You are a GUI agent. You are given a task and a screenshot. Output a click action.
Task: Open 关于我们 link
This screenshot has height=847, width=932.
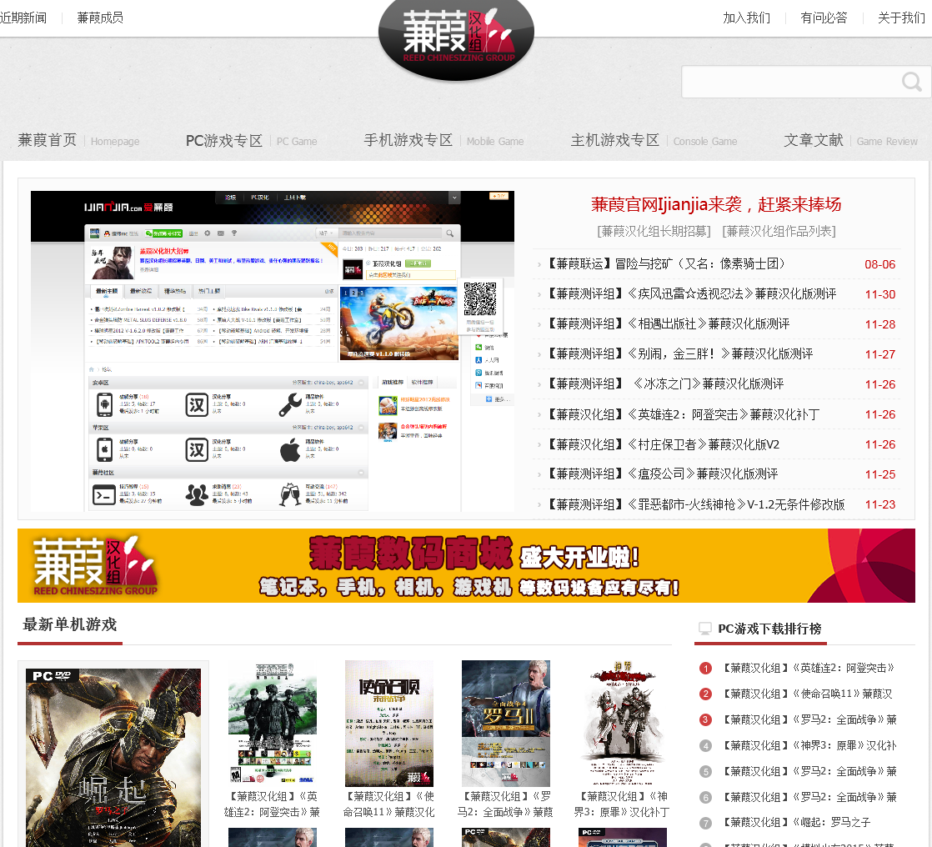[x=902, y=18]
